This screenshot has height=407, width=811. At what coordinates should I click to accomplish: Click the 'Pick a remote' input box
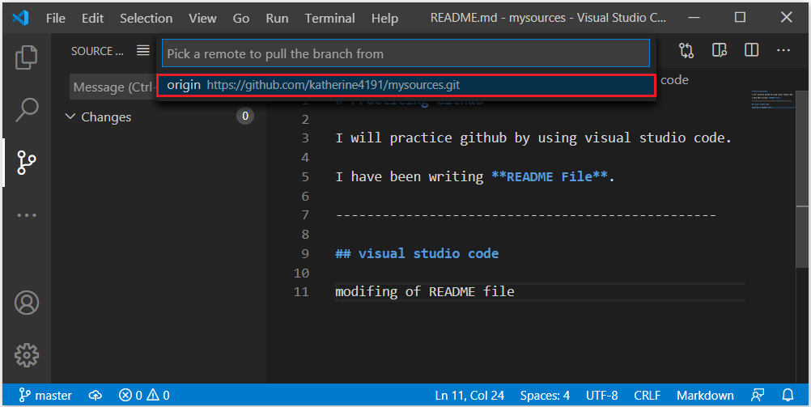coord(405,53)
